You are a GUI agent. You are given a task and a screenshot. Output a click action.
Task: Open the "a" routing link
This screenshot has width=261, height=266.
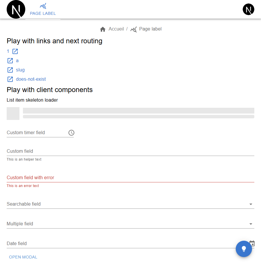(x=17, y=61)
